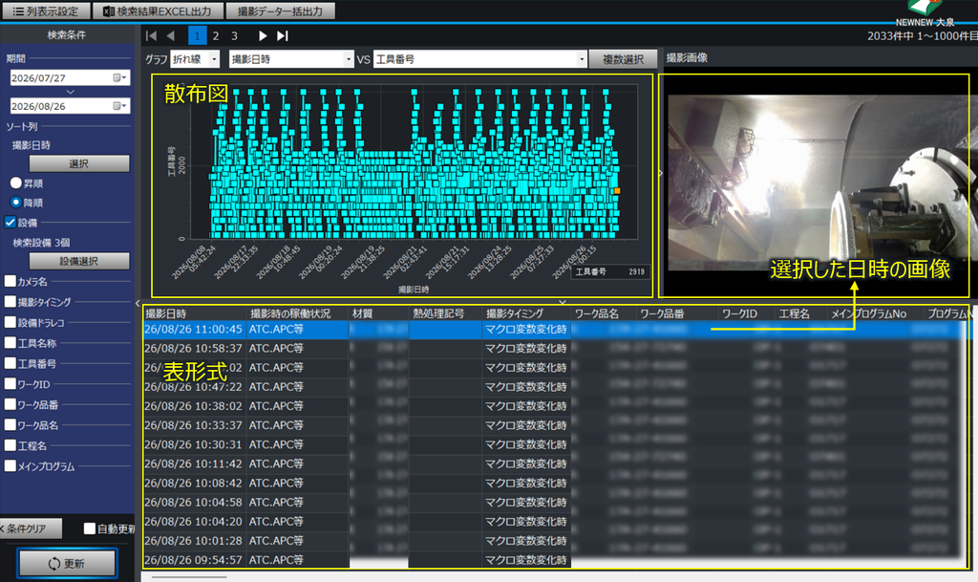Screen dimensions: 978x582
Task: Click the 設備選択 button
Action: pos(79,261)
